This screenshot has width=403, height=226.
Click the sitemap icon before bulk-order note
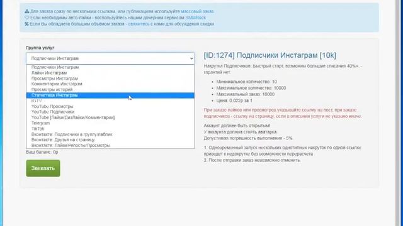coord(27,11)
